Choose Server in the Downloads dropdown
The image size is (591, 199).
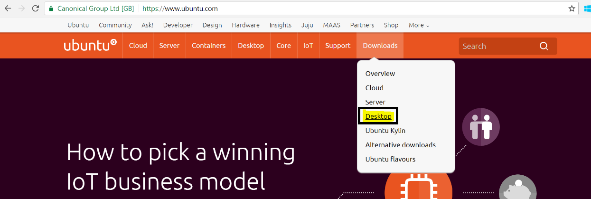pyautogui.click(x=375, y=102)
